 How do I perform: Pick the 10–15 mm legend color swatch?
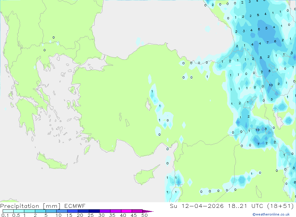[x=62, y=211]
